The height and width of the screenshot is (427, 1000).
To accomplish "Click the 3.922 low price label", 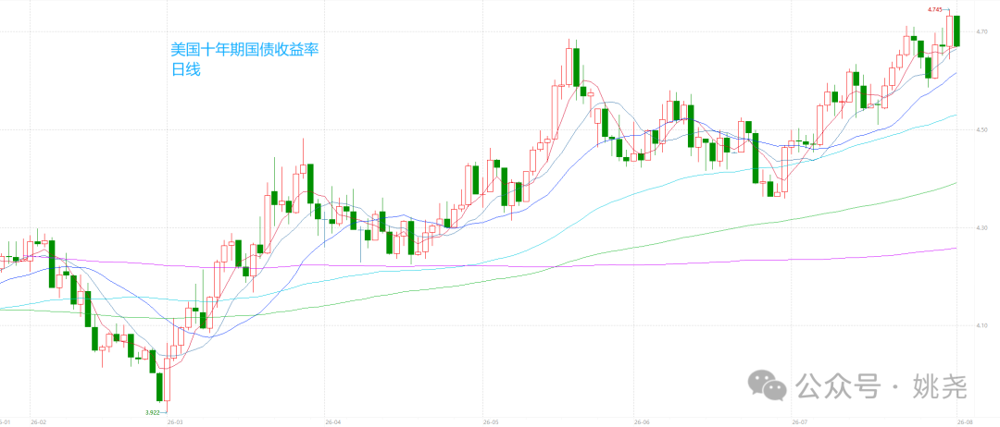I will tap(153, 412).
